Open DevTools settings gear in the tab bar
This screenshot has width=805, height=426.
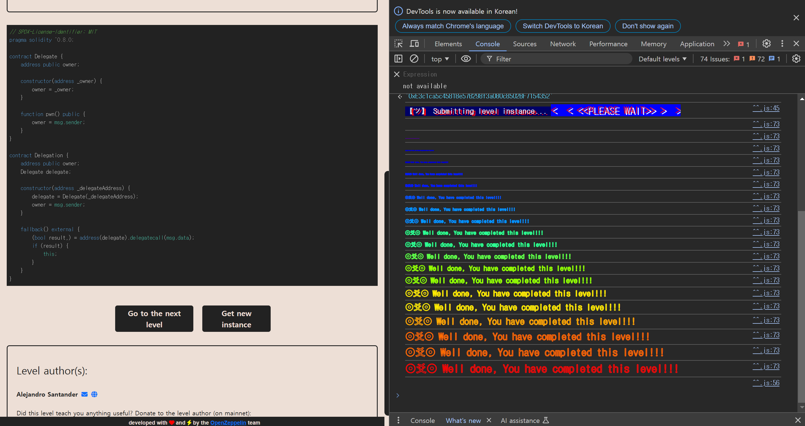(766, 44)
